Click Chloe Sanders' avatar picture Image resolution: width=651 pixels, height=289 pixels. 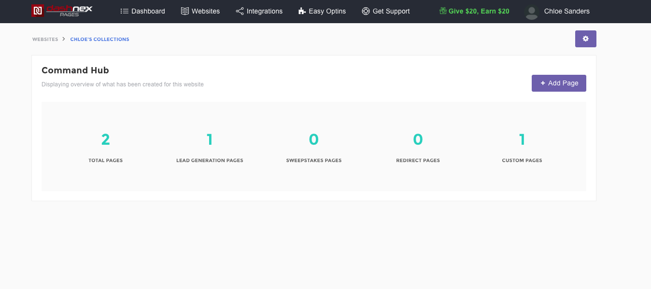[x=532, y=12]
